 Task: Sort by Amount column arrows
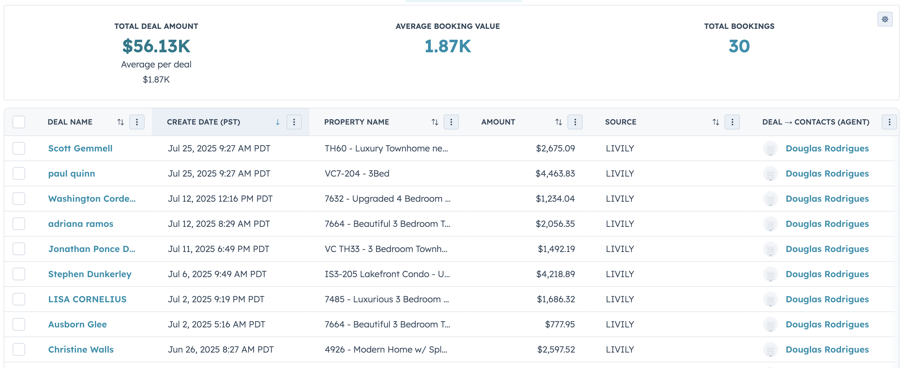tap(558, 122)
